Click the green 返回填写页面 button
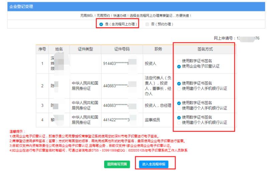Image resolution: width=267 pixels, height=172 pixels. (118, 164)
